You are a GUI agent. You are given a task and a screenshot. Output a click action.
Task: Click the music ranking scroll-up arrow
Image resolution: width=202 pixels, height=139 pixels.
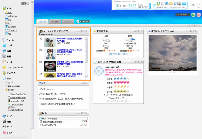point(86,39)
